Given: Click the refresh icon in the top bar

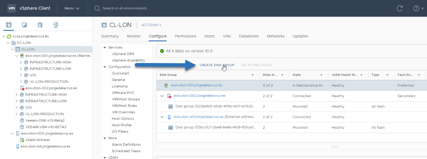Looking at the screenshot, I should [x=400, y=8].
